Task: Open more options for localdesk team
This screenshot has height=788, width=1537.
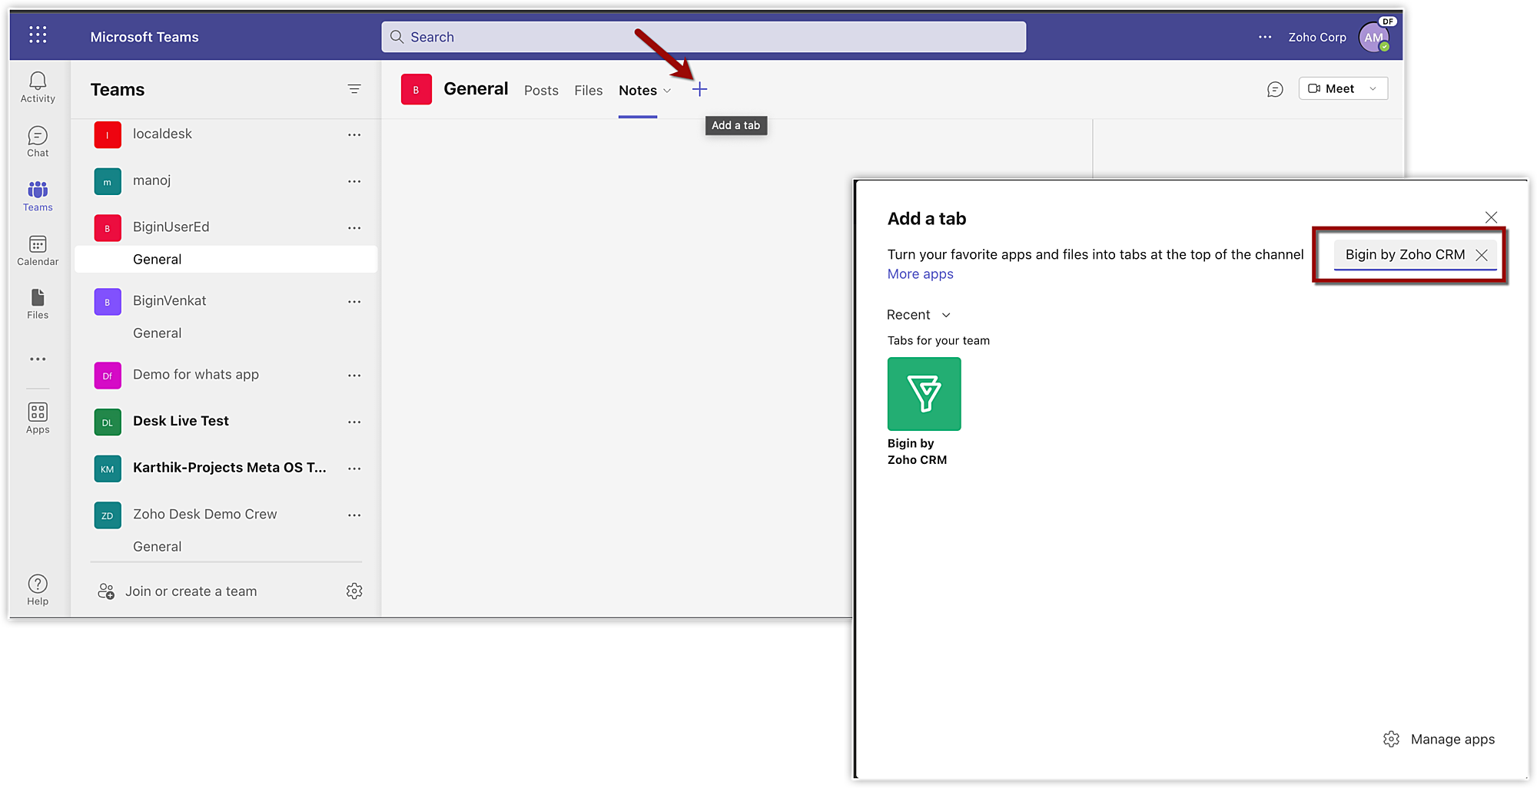Action: click(x=354, y=134)
